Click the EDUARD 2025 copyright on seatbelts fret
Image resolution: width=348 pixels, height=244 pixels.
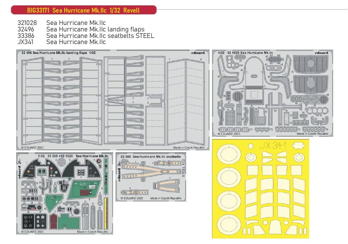pos(132,198)
